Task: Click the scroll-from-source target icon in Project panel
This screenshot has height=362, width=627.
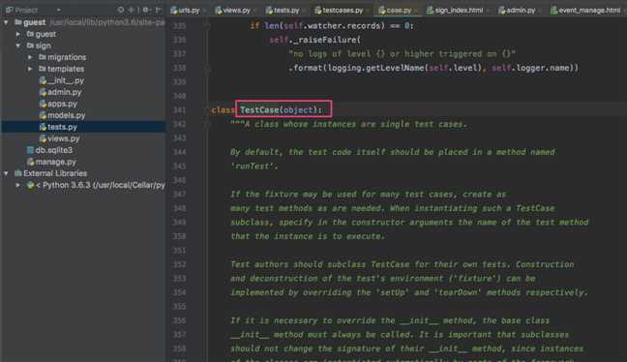Action: point(120,10)
